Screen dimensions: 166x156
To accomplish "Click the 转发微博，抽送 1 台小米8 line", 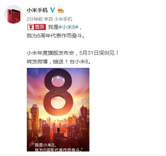I will (x=59, y=61).
